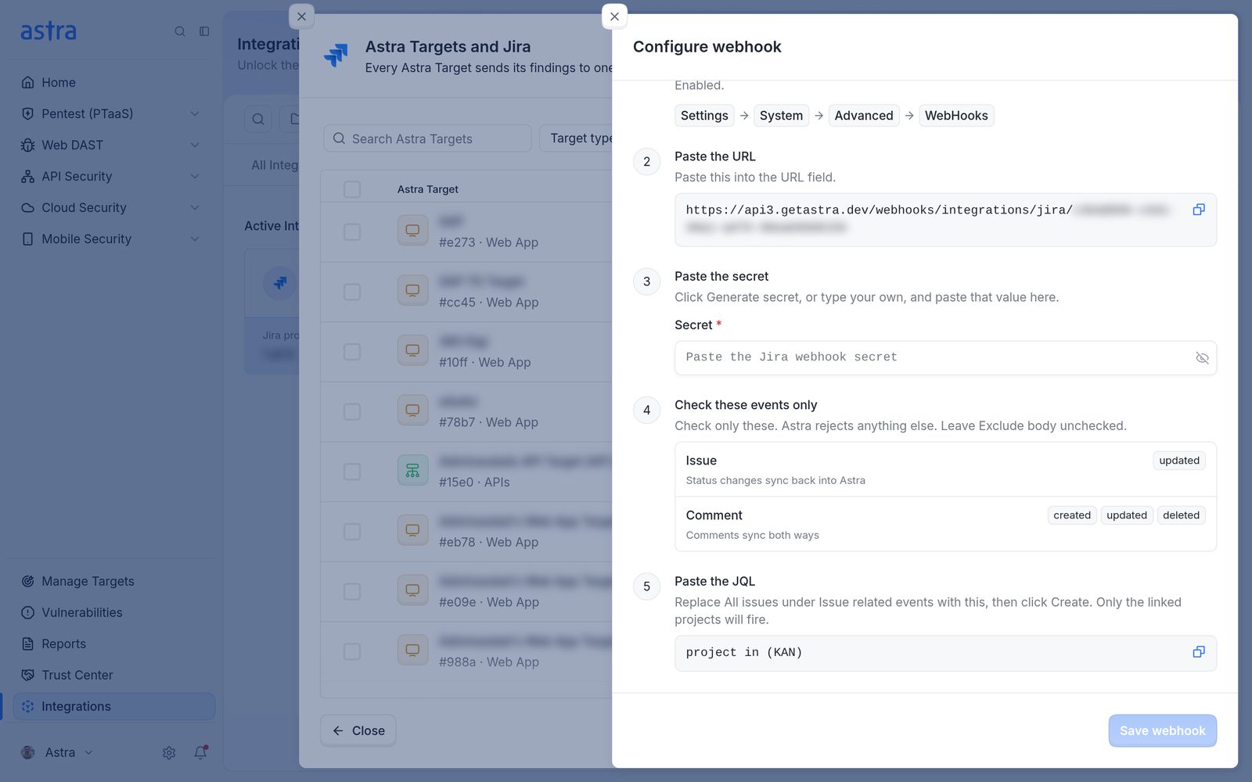Open the Astra account dropdown
Viewport: 1252px width, 782px height.
coord(57,752)
